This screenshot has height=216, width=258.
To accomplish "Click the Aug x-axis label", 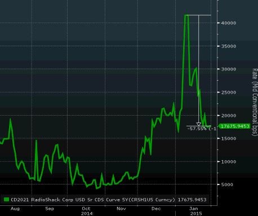I will (x=15, y=209).
